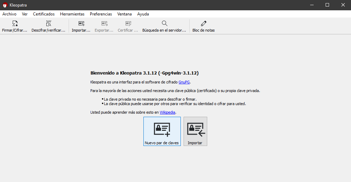The image size is (351, 182).
Task: Close the Kleopatra window
Action: (343, 5)
